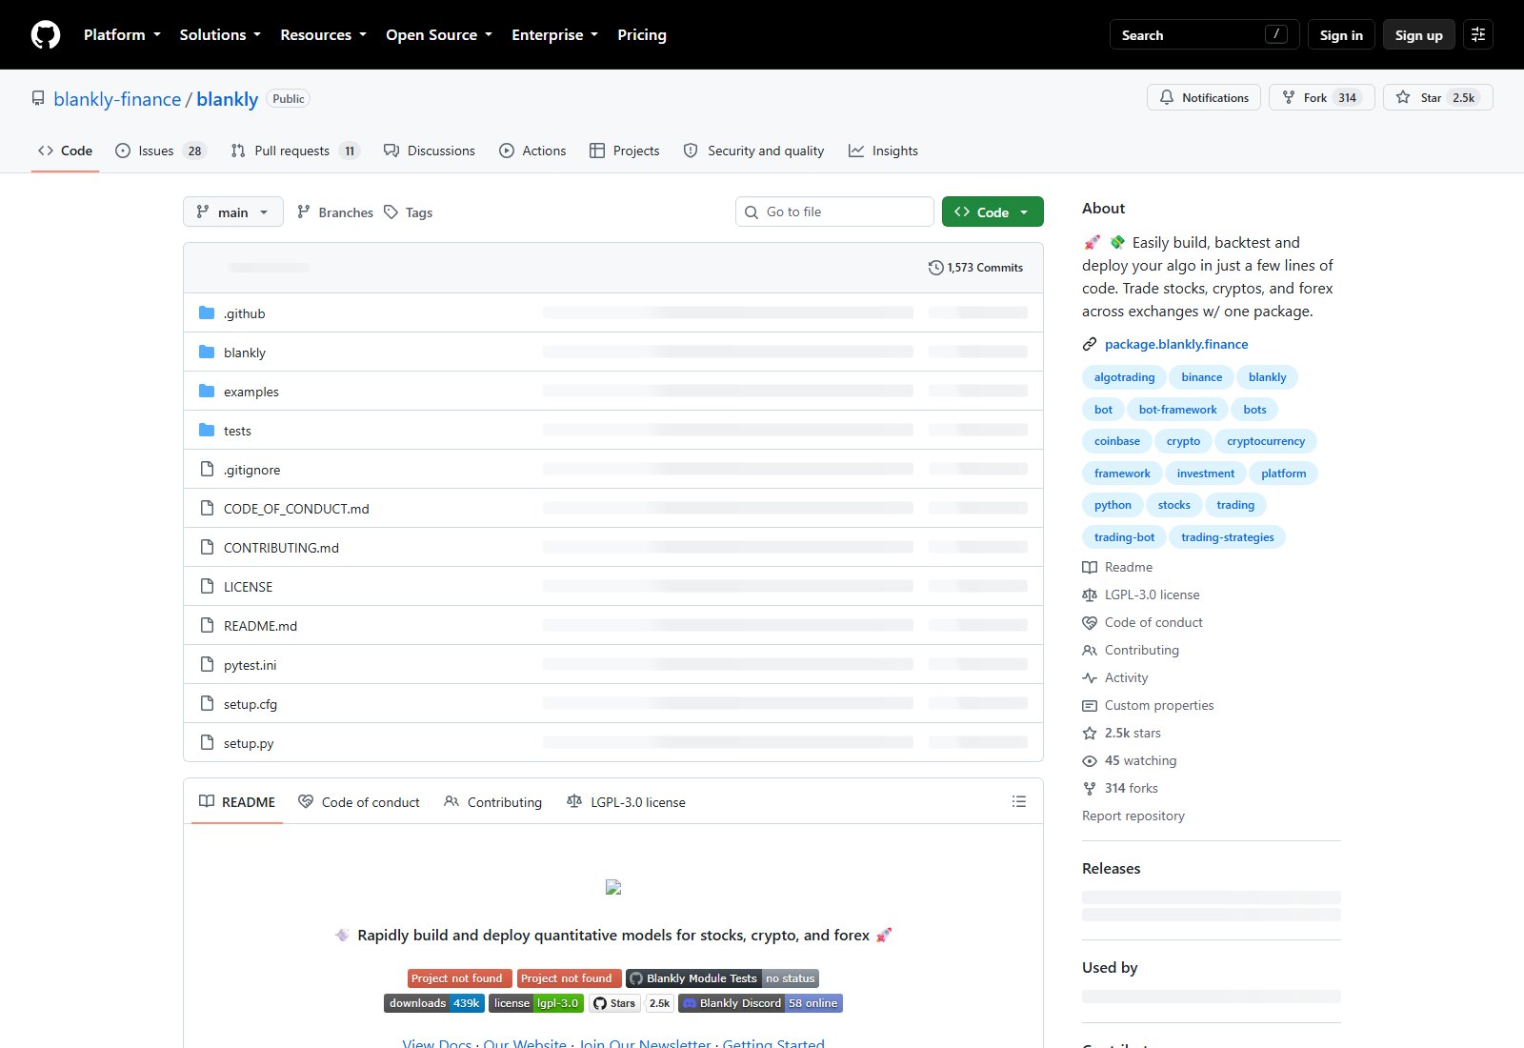
Task: Open the Readme link in About
Action: 1117,567
